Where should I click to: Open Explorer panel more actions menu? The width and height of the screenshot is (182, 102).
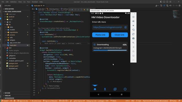click(x=27, y=6)
